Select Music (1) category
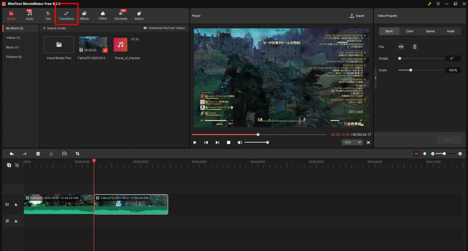 (x=12, y=48)
